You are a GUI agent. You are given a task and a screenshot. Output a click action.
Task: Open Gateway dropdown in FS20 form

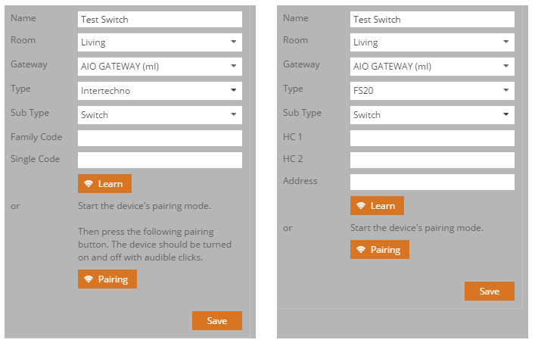432,67
